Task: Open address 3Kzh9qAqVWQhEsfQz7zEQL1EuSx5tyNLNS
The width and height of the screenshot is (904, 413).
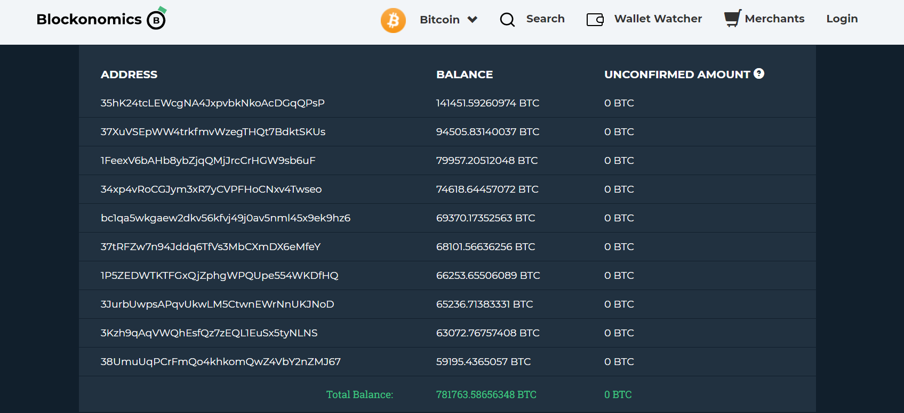Action: (x=209, y=333)
